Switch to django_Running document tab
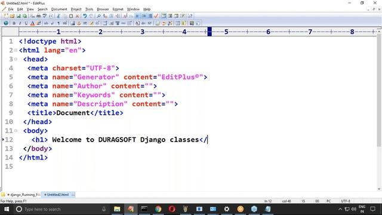The image size is (382, 215). coord(23,195)
